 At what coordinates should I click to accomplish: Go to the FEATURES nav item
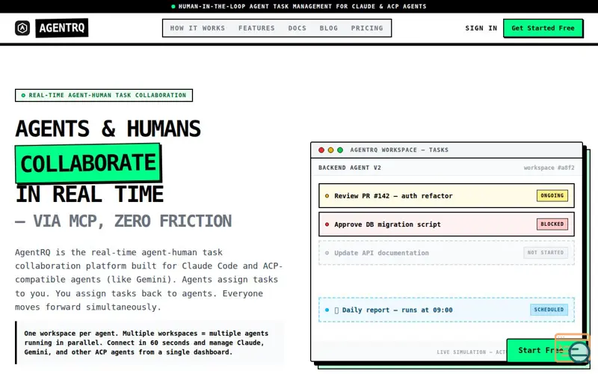pyautogui.click(x=256, y=28)
